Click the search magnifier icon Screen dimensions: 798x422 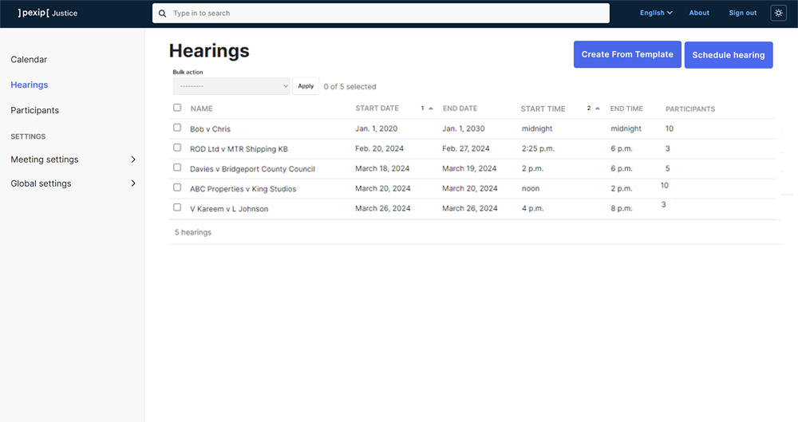coord(163,14)
